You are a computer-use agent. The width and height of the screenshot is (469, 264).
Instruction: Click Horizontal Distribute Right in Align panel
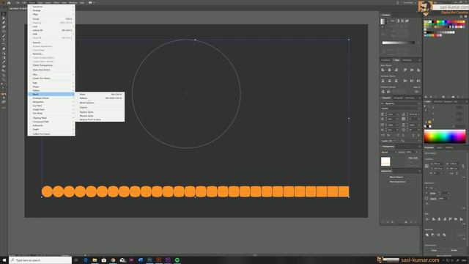pyautogui.click(x=418, y=81)
